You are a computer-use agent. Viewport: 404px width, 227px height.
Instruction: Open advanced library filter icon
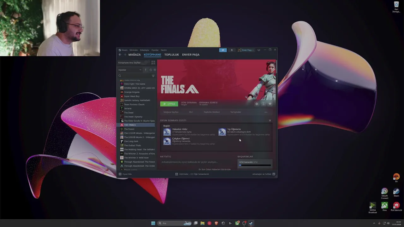153,76
